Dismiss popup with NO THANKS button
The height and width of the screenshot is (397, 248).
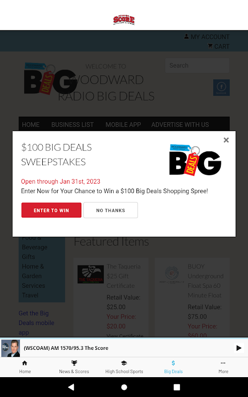coord(111,210)
